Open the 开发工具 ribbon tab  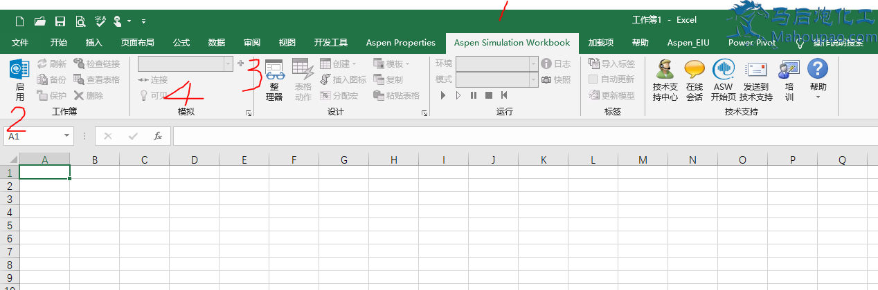click(330, 43)
